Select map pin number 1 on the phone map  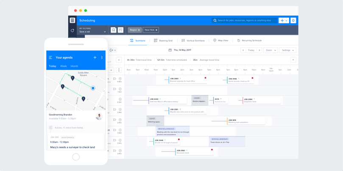pyautogui.click(x=73, y=78)
